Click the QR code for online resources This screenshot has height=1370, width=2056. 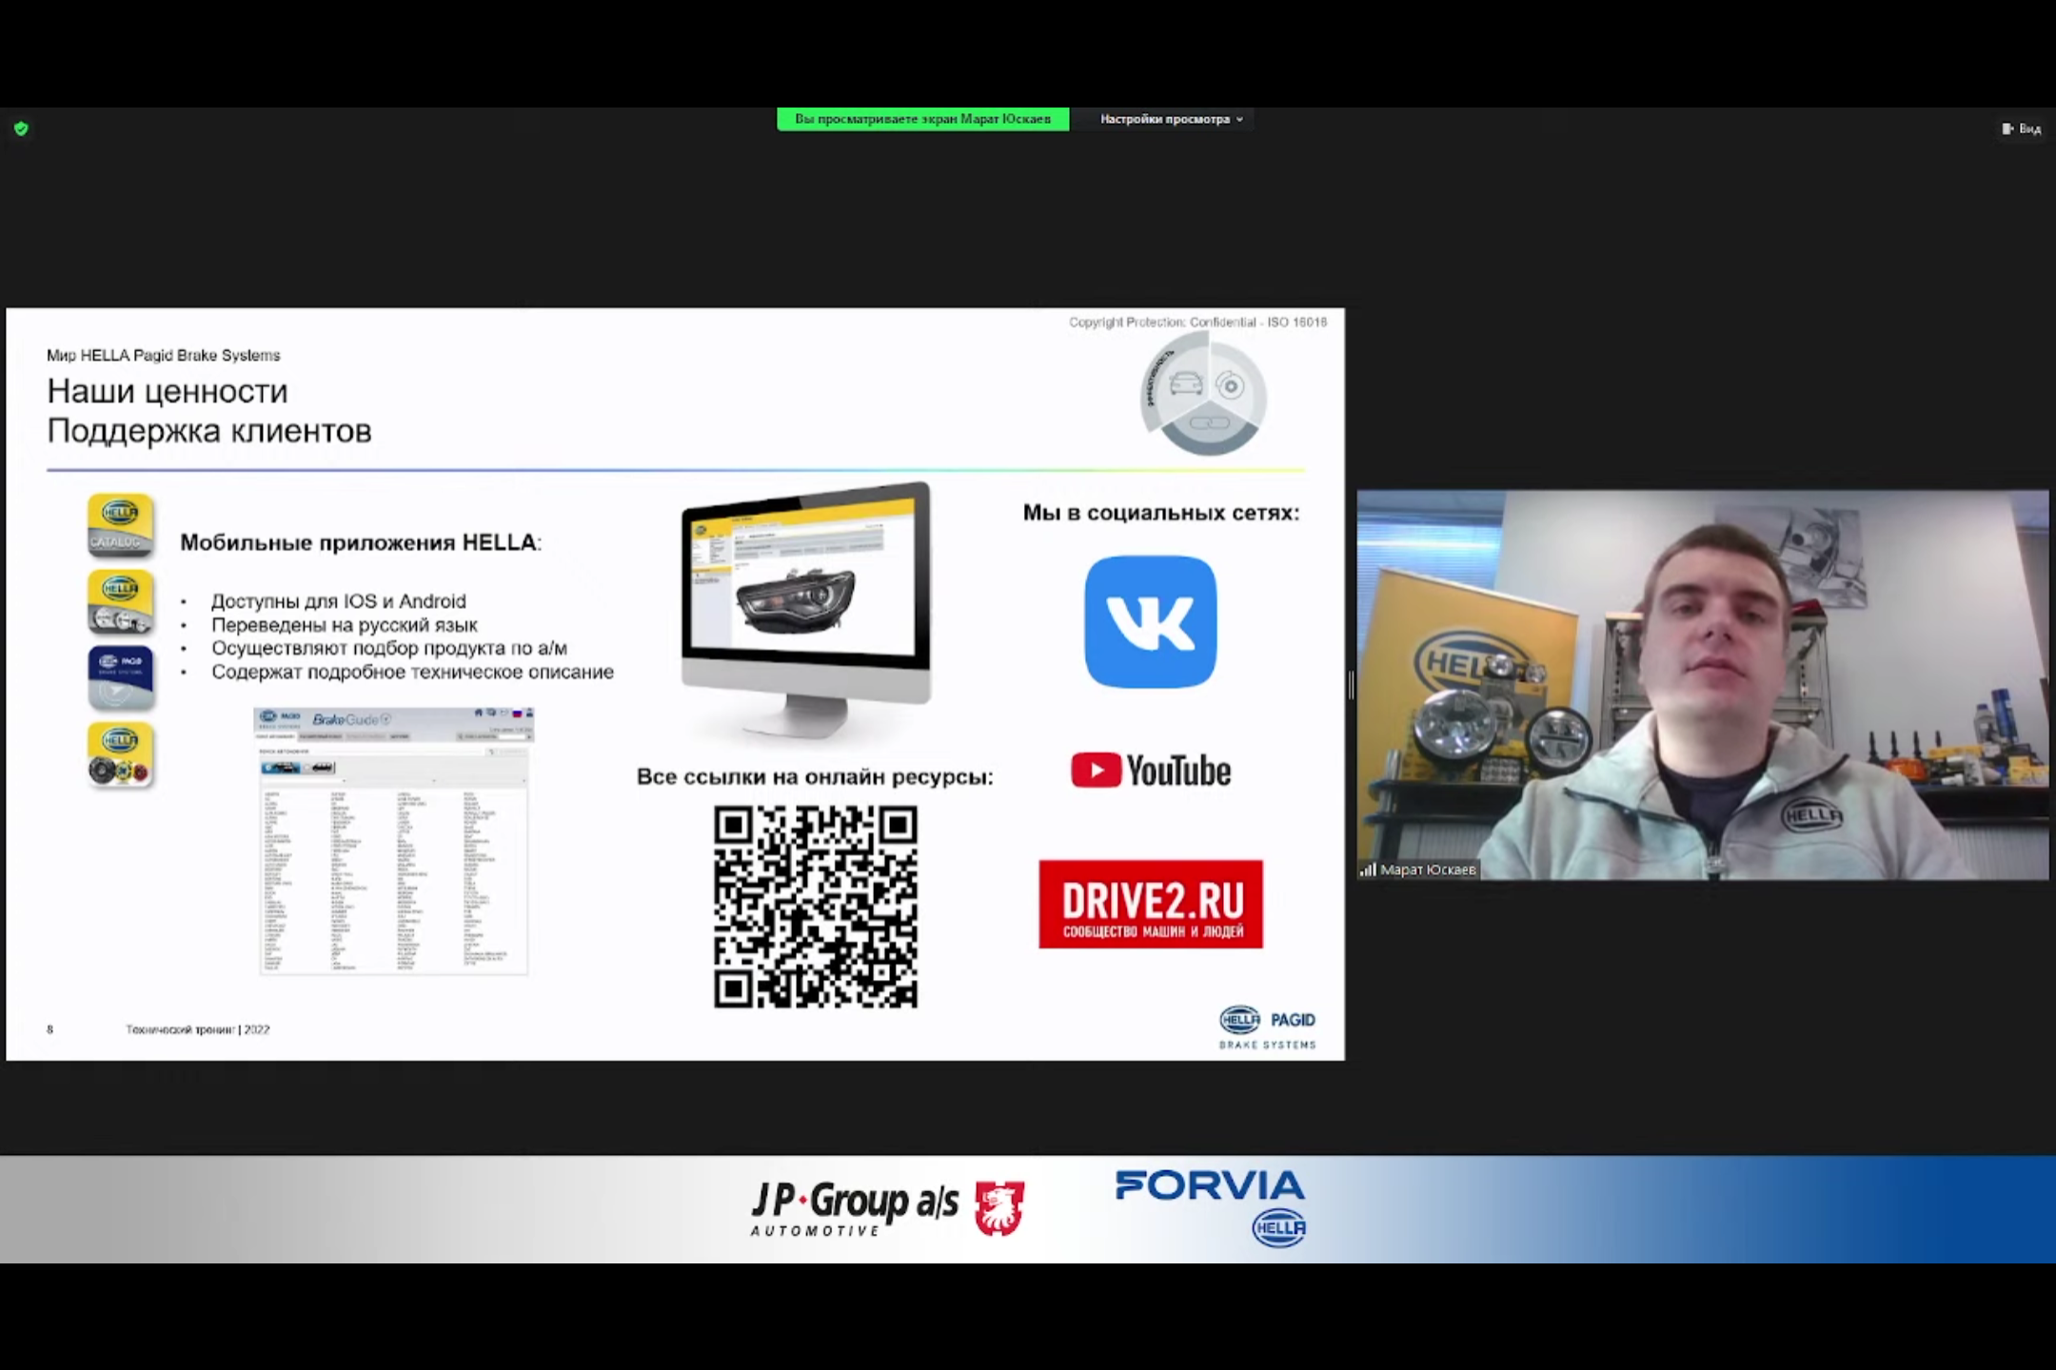click(816, 907)
